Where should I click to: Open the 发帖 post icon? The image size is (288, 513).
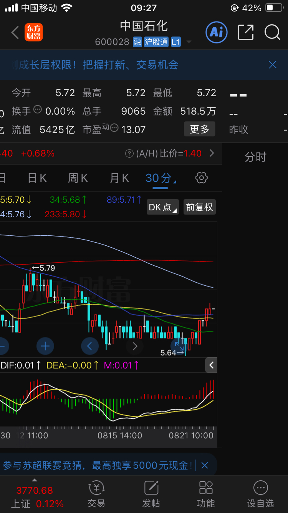click(x=151, y=495)
